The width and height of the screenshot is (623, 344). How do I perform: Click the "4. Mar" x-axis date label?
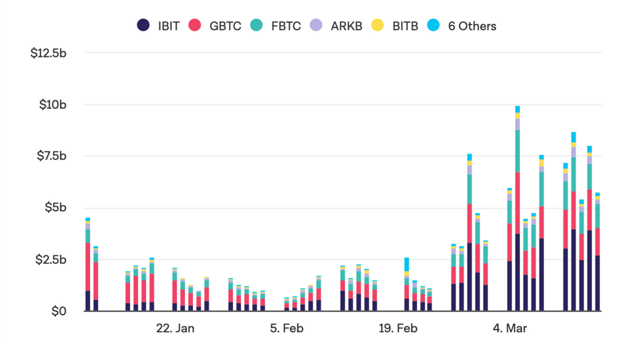point(510,329)
